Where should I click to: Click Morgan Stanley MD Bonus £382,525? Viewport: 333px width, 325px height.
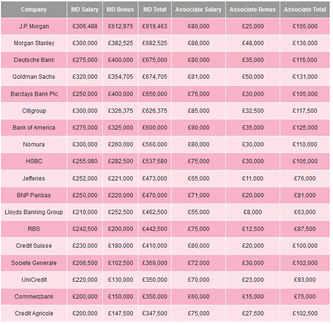(120, 43)
